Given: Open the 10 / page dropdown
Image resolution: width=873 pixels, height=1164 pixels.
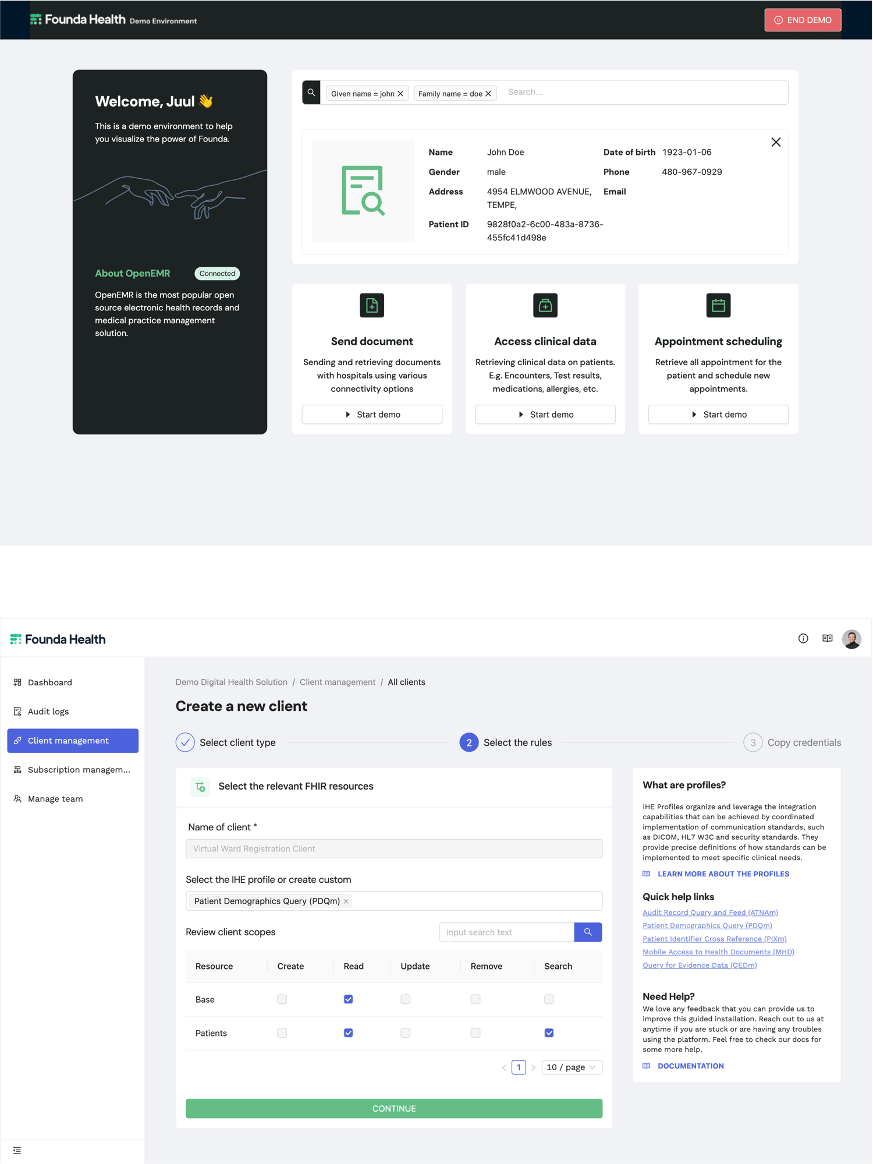Looking at the screenshot, I should [572, 1067].
